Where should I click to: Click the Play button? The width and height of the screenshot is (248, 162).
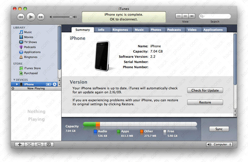[x=31, y=17]
